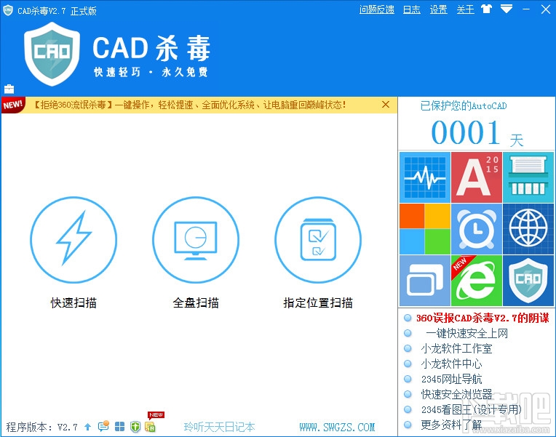556x437 pixels.
Task: Click the green shield icon in status bar
Action: click(135, 427)
